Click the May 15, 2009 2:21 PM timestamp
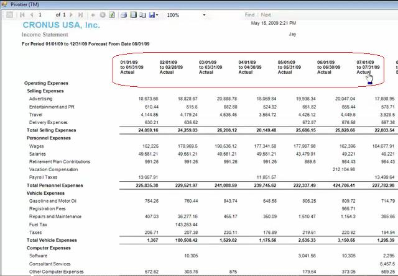 pyautogui.click(x=274, y=23)
